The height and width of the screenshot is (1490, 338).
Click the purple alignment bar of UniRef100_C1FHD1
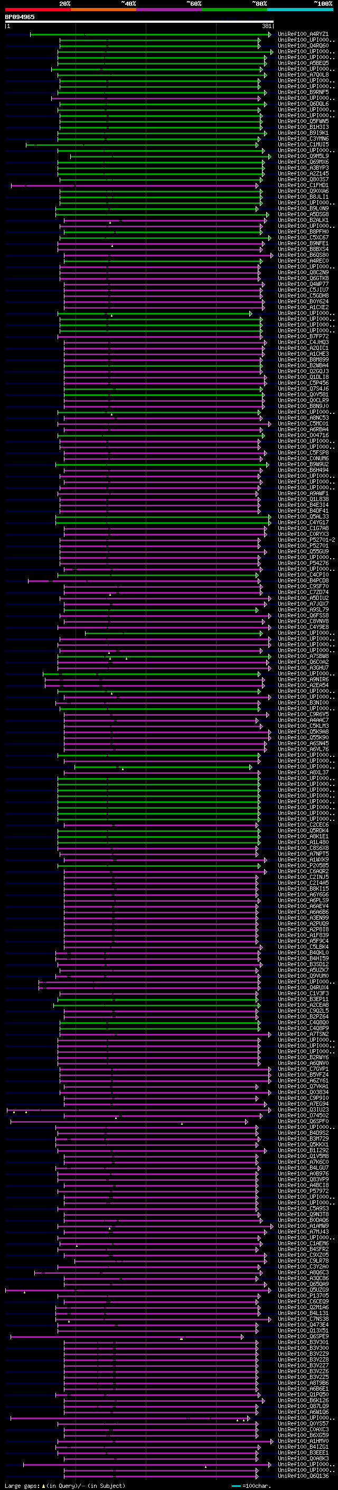[x=135, y=186]
